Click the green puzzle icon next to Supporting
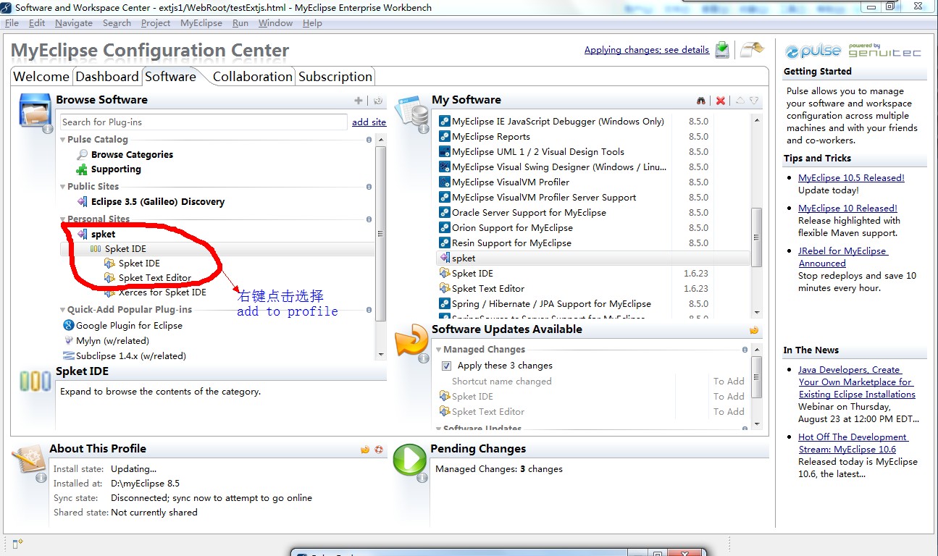The height and width of the screenshot is (556, 938). pyautogui.click(x=83, y=169)
